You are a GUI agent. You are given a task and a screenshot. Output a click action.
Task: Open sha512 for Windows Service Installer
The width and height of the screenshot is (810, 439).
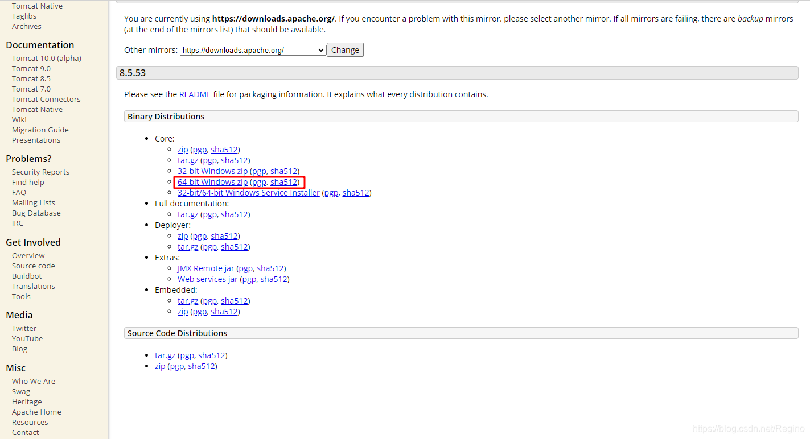356,193
